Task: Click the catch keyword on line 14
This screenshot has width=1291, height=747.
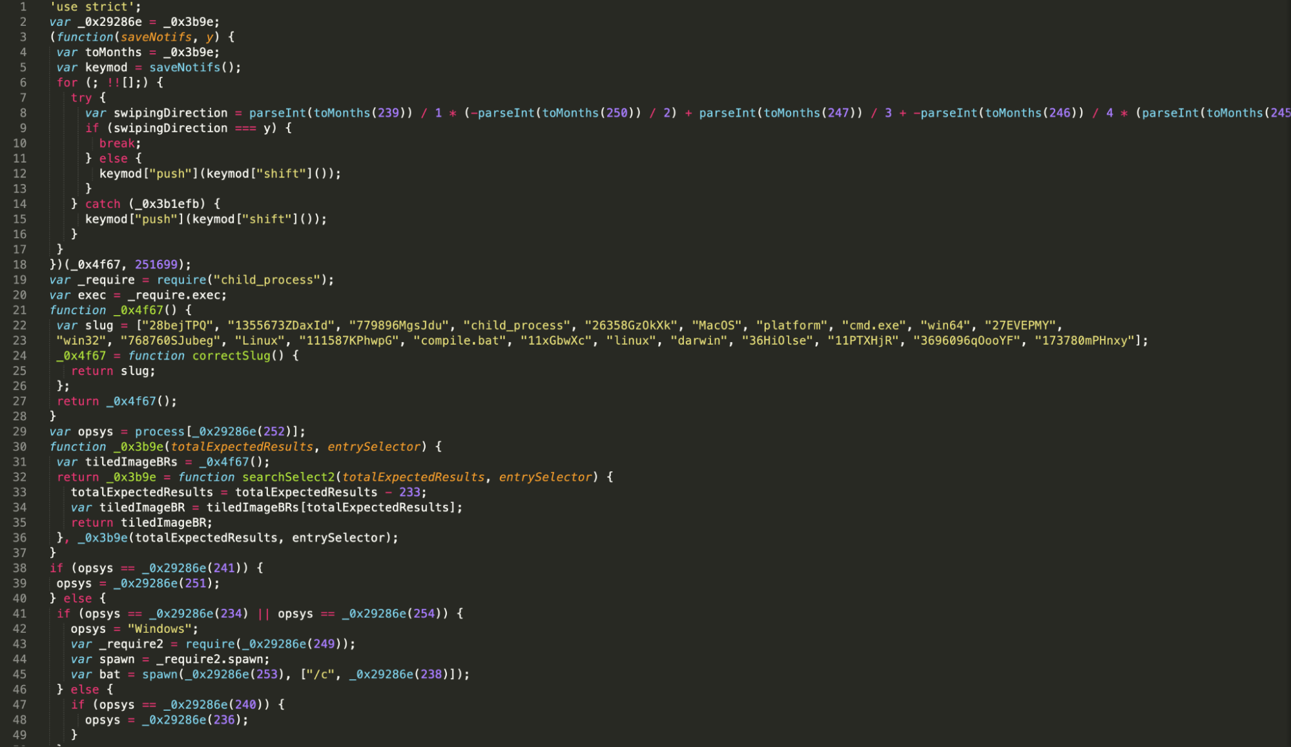Action: [x=103, y=204]
